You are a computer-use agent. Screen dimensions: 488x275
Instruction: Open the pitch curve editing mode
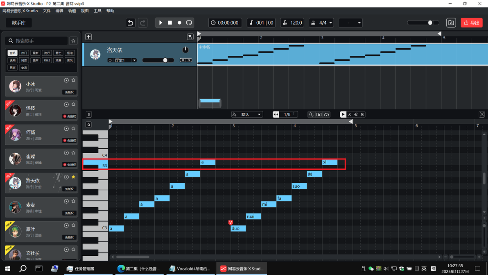pyautogui.click(x=311, y=114)
